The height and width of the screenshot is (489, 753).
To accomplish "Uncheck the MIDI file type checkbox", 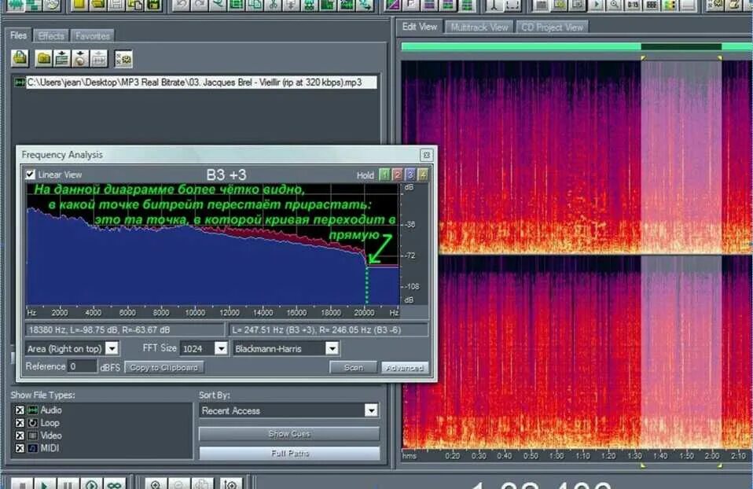I will click(19, 448).
